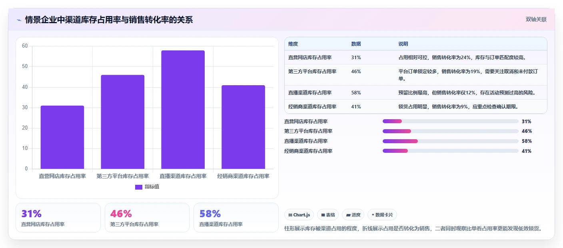The height and width of the screenshot is (248, 563).
Task: Click the 直营网店库存占用率 progress row label
Action: pos(306,121)
